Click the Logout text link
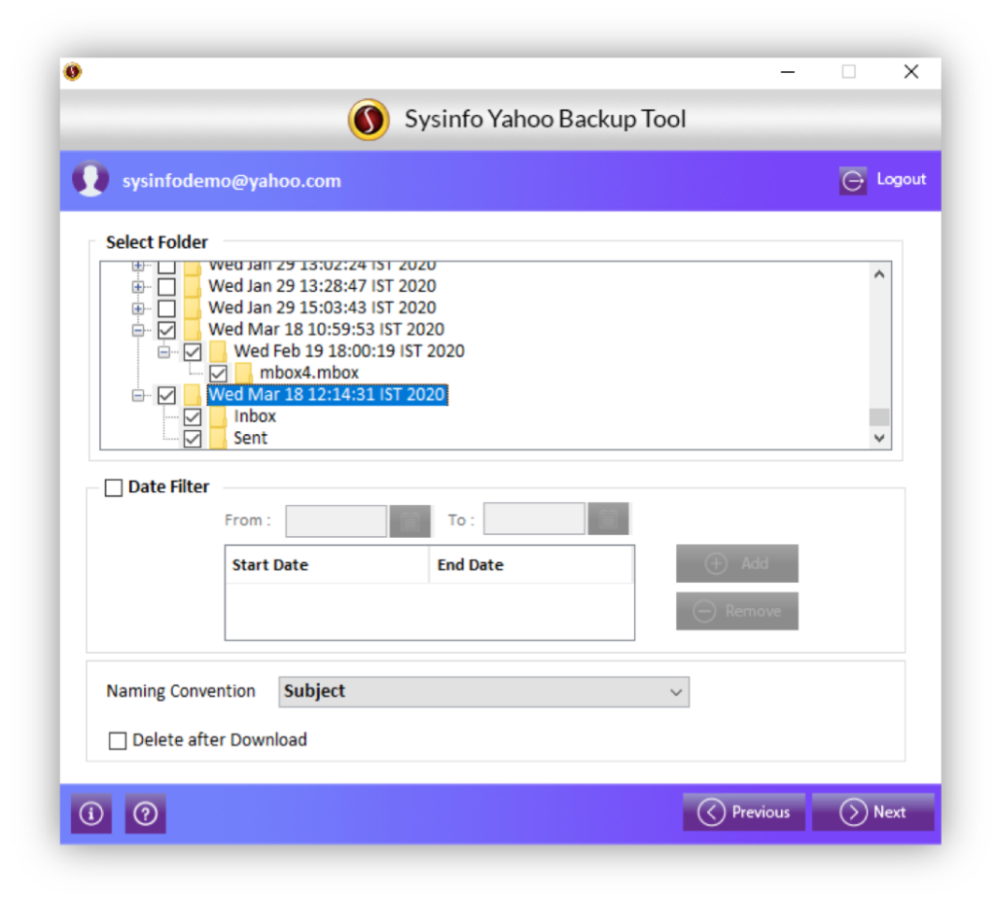The height and width of the screenshot is (898, 996). (x=902, y=179)
